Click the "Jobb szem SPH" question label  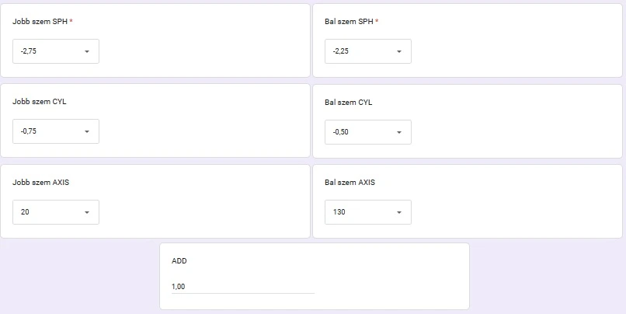pos(40,22)
